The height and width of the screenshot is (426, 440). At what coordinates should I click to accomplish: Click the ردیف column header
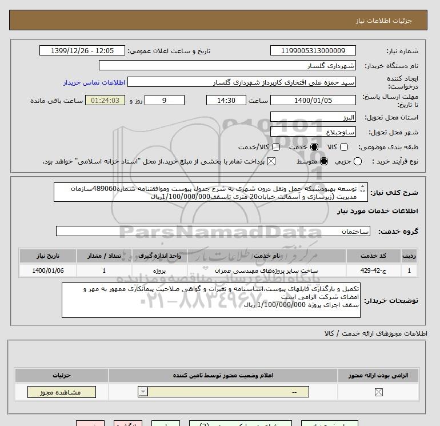409,256
